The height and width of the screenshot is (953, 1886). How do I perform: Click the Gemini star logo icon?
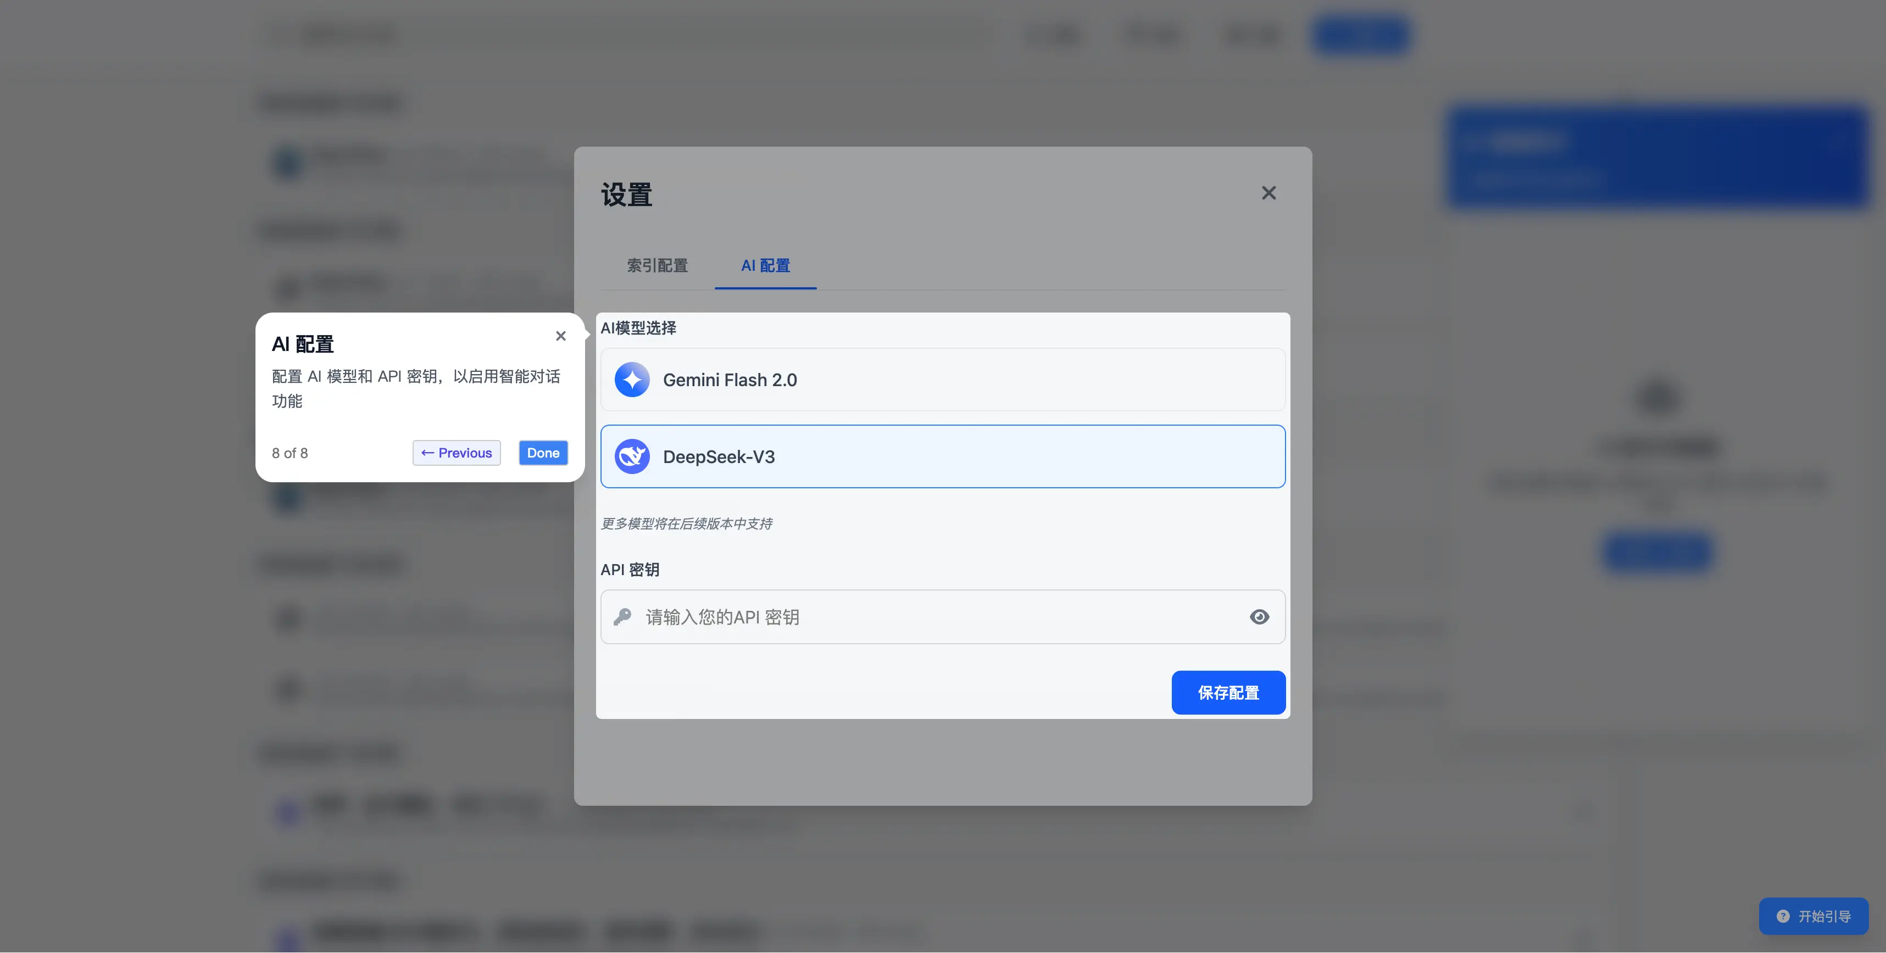632,380
